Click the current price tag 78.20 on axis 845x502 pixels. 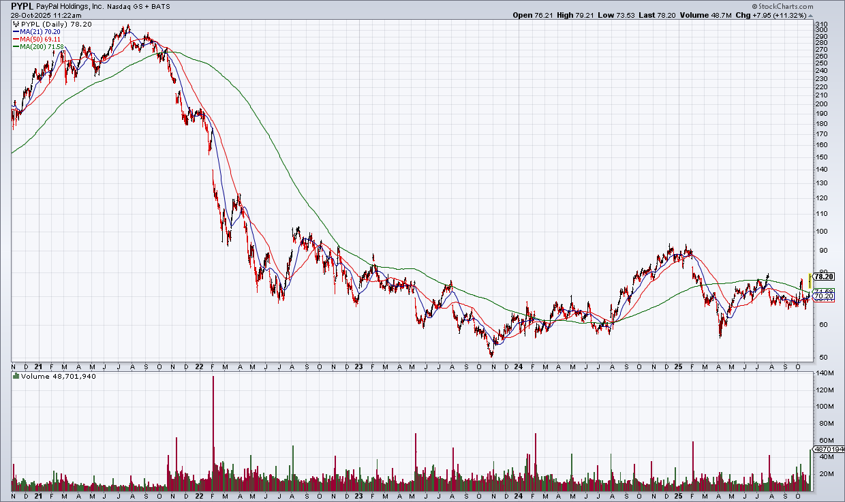click(824, 277)
